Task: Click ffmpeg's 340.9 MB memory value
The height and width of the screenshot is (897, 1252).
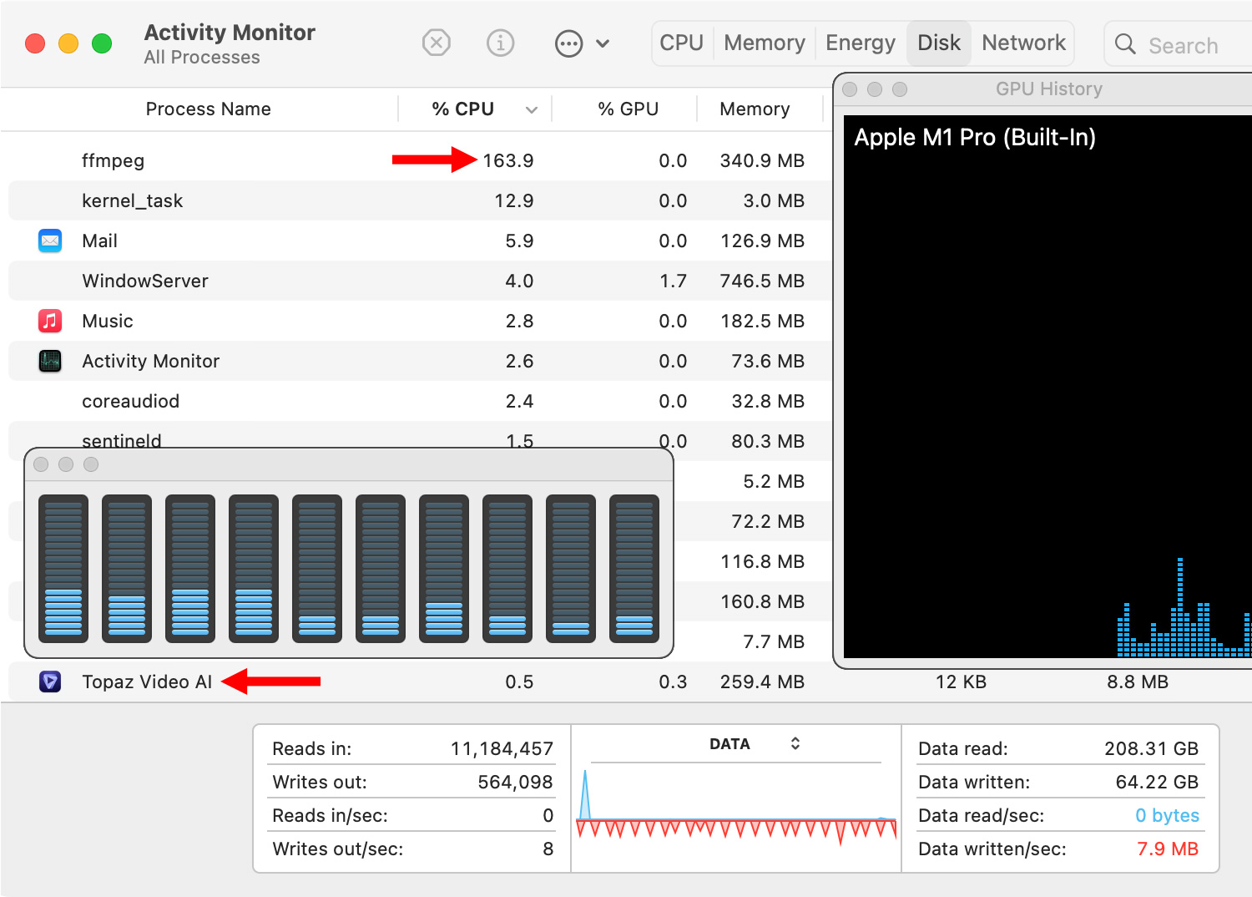Action: 762,160
